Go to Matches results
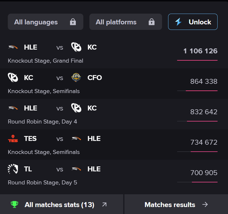The image size is (228, 214). tap(170, 205)
